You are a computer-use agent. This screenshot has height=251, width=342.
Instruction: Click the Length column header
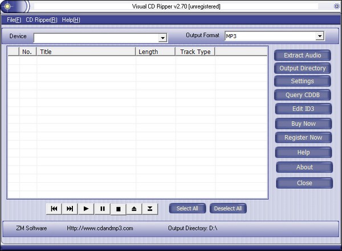pyautogui.click(x=155, y=52)
